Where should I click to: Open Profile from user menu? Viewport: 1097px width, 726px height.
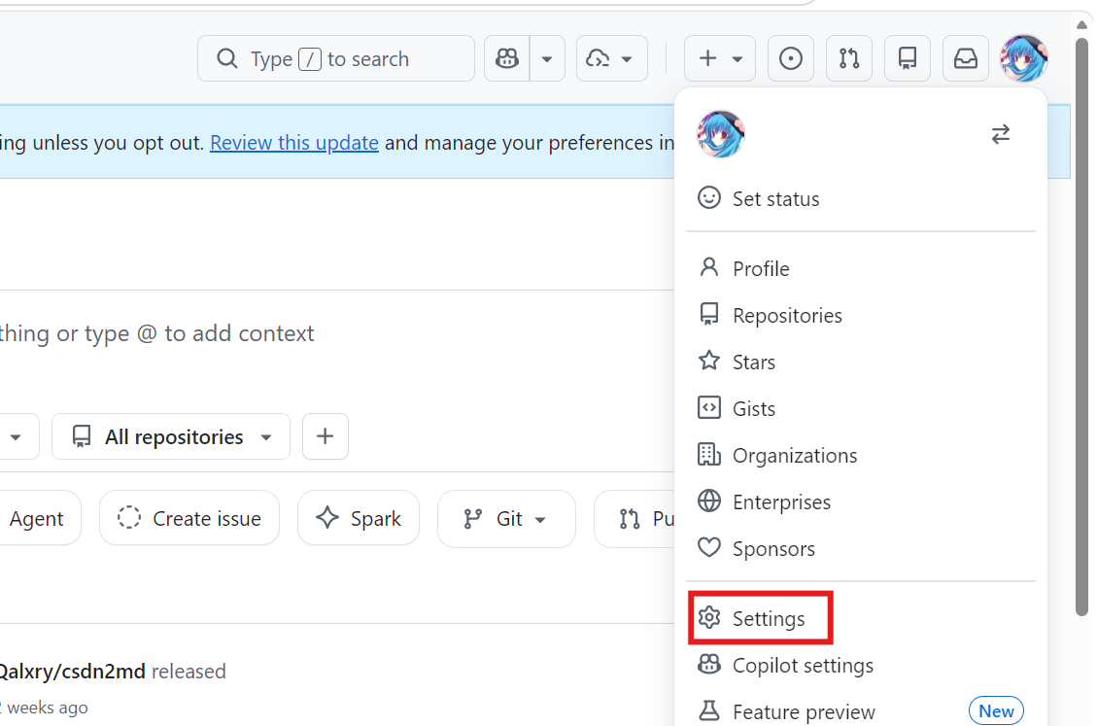(x=861, y=269)
